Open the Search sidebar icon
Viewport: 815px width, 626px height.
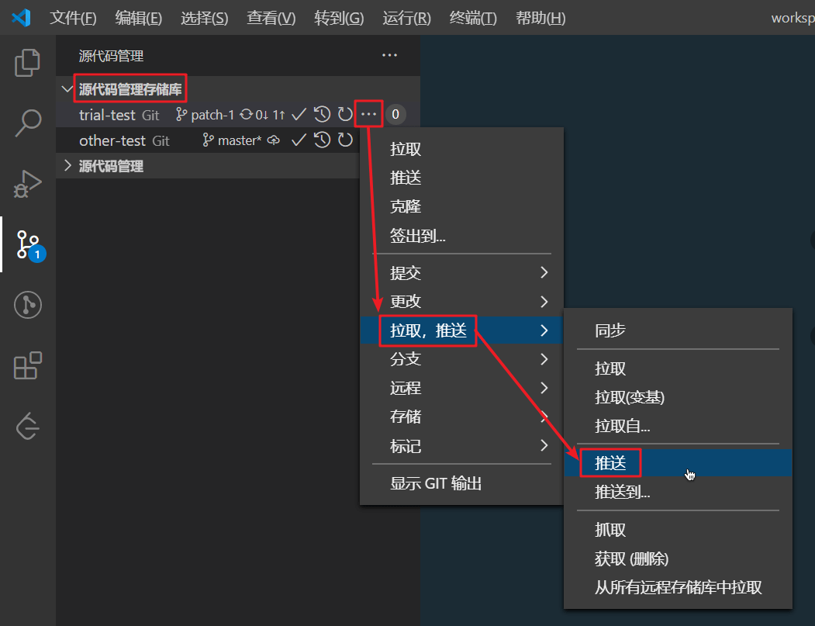(x=27, y=123)
